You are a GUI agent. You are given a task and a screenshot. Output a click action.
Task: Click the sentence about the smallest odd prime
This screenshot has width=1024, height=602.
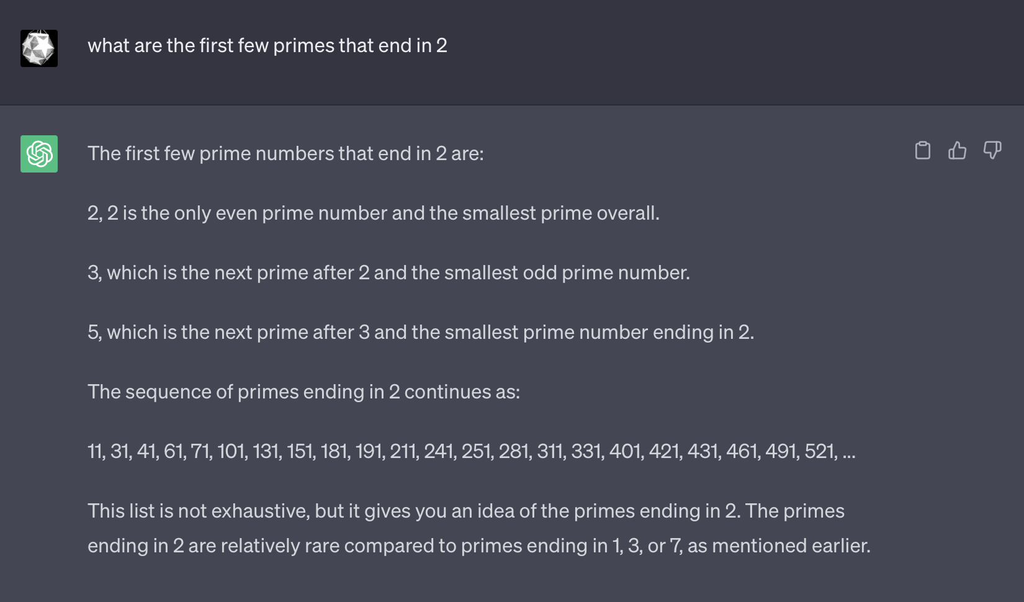388,273
